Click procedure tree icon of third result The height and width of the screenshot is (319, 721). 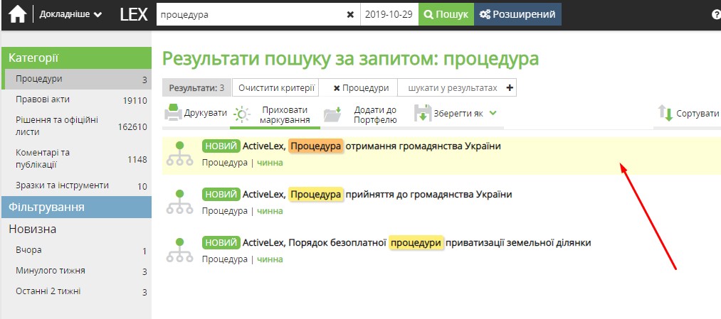(179, 250)
